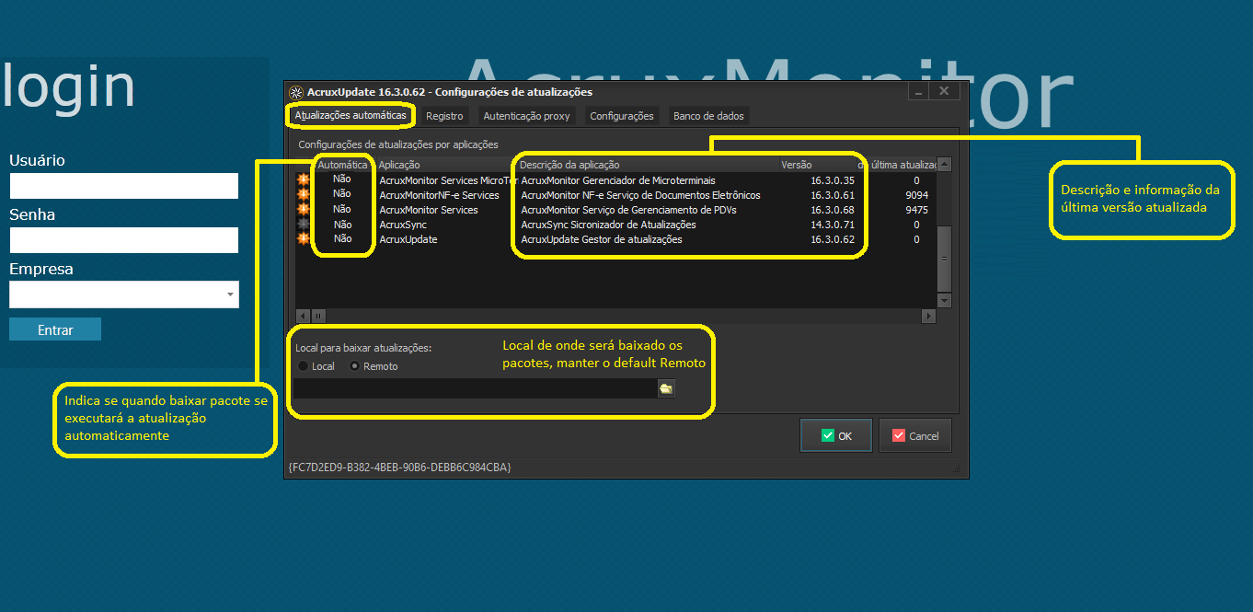The height and width of the screenshot is (612, 1253).
Task: Click the 9475 last update value
Action: pos(916,210)
